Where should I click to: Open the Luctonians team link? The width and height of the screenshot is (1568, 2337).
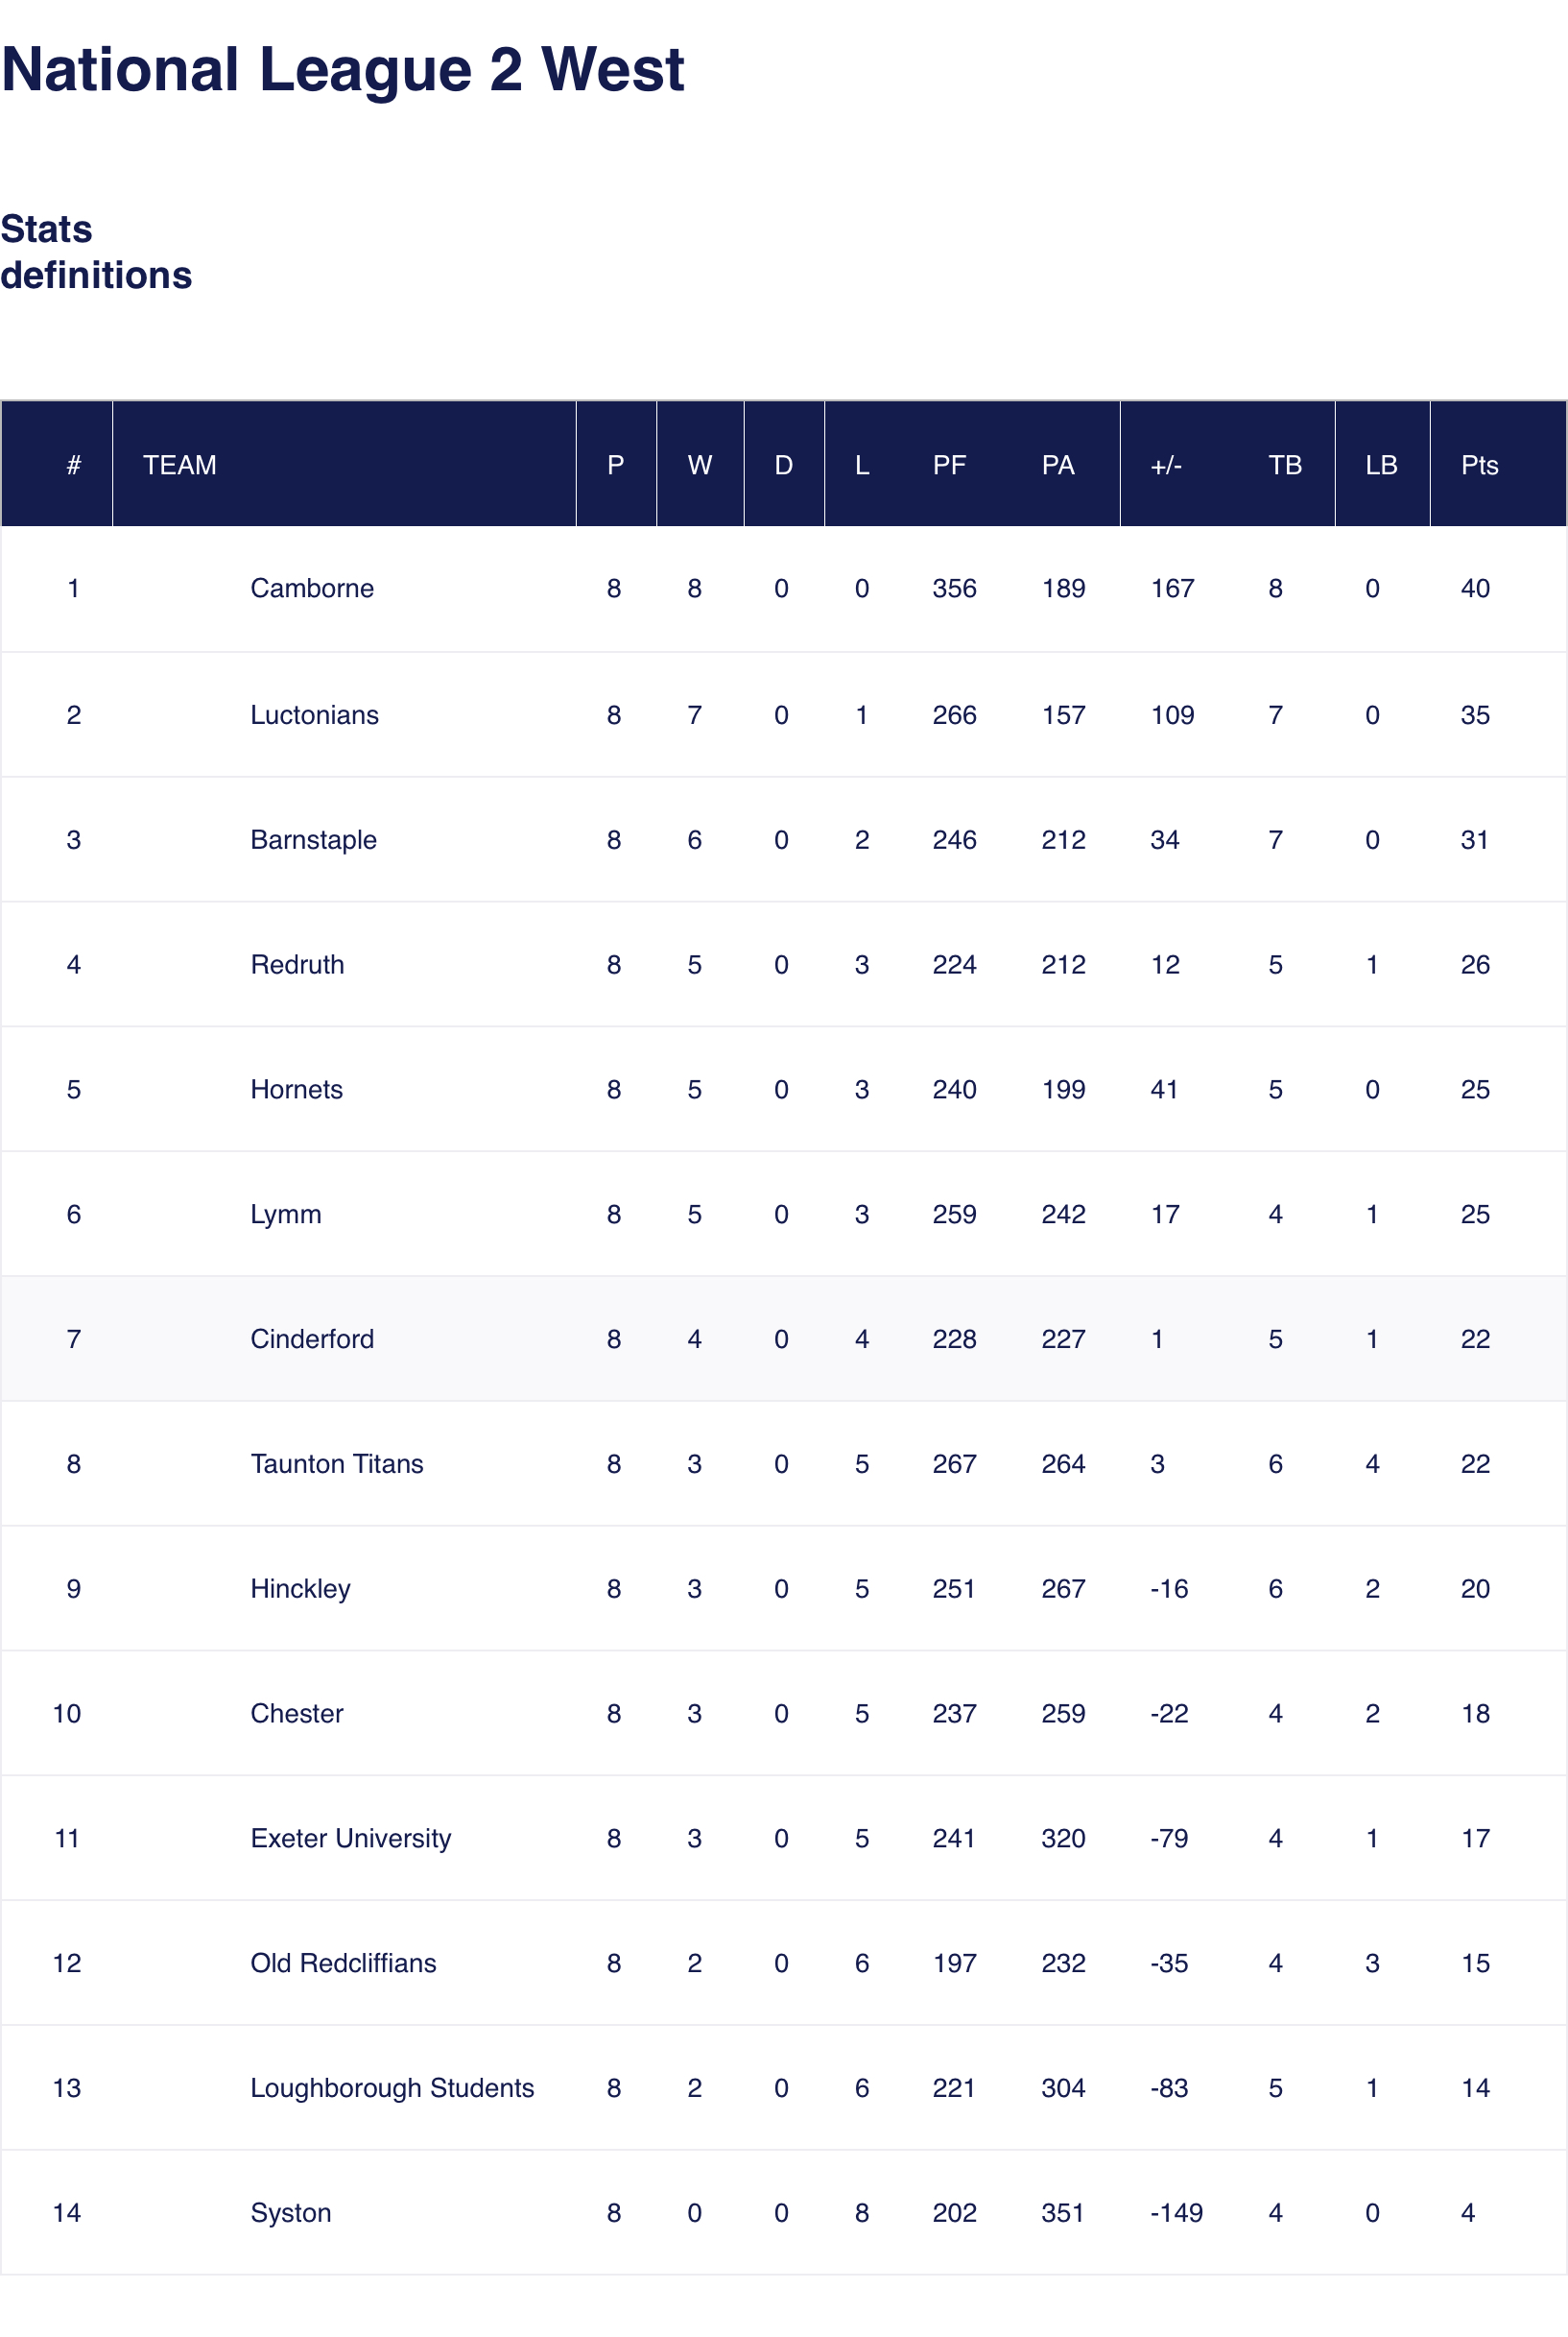point(314,715)
